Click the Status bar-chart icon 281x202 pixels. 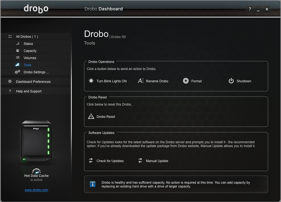[x=17, y=43]
